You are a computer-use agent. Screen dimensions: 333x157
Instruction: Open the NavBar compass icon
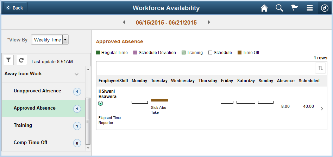[x=325, y=8]
